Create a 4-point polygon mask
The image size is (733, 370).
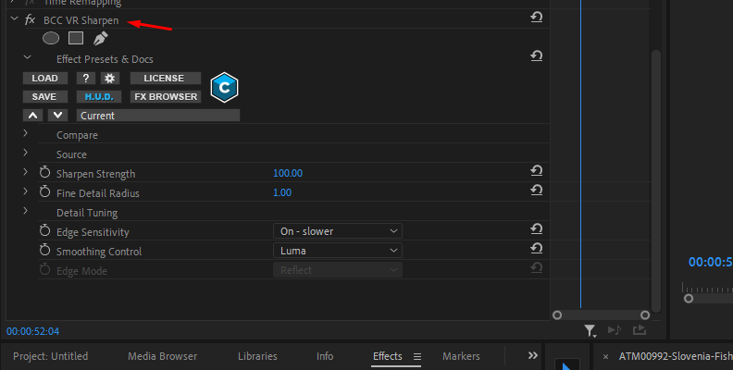coord(76,38)
